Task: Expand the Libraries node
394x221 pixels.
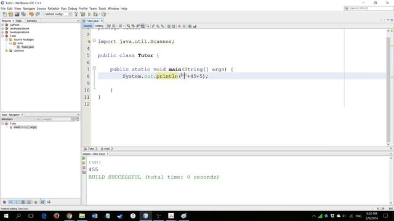Action: 7,50
